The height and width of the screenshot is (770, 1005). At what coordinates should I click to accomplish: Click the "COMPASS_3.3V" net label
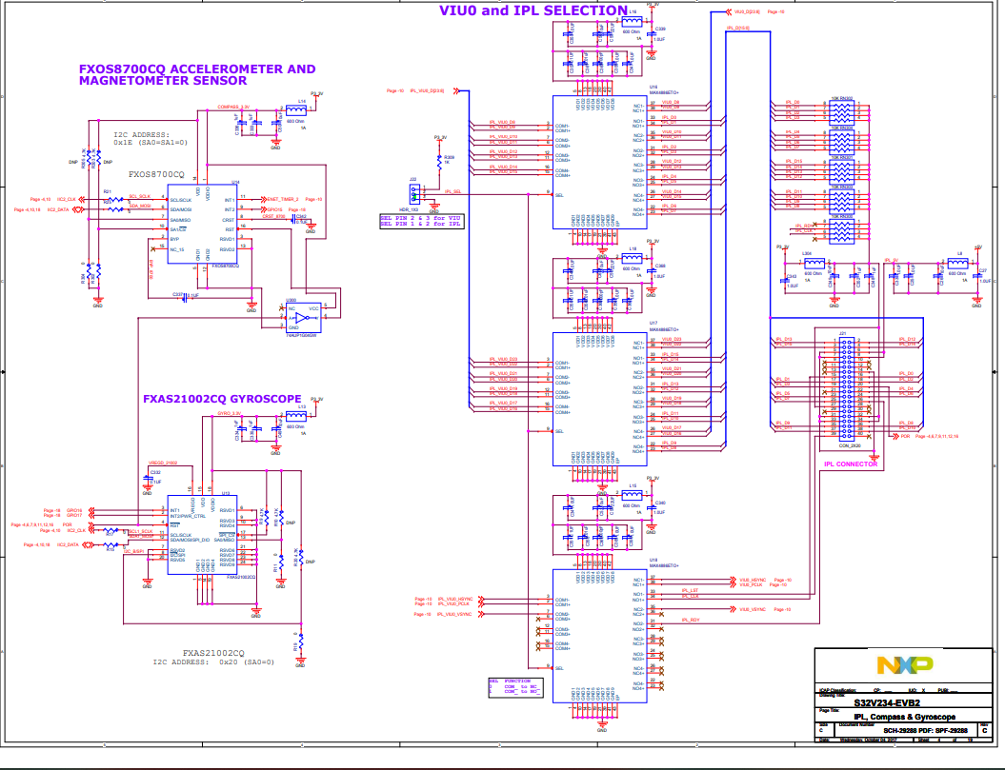click(233, 108)
